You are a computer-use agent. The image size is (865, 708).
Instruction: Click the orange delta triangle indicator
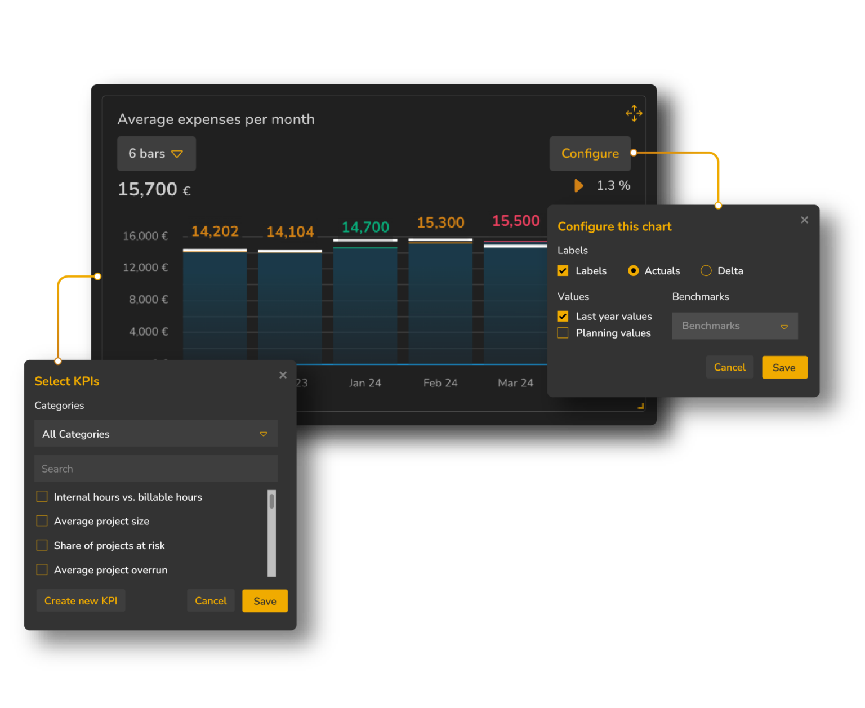(578, 185)
